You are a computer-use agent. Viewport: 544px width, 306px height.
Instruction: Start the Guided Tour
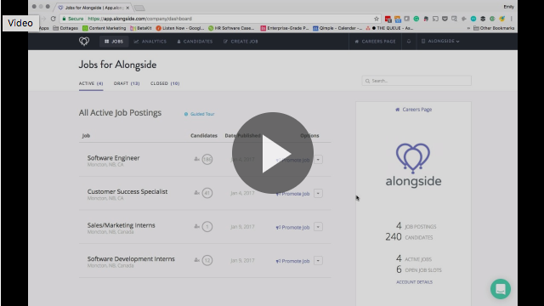click(200, 114)
